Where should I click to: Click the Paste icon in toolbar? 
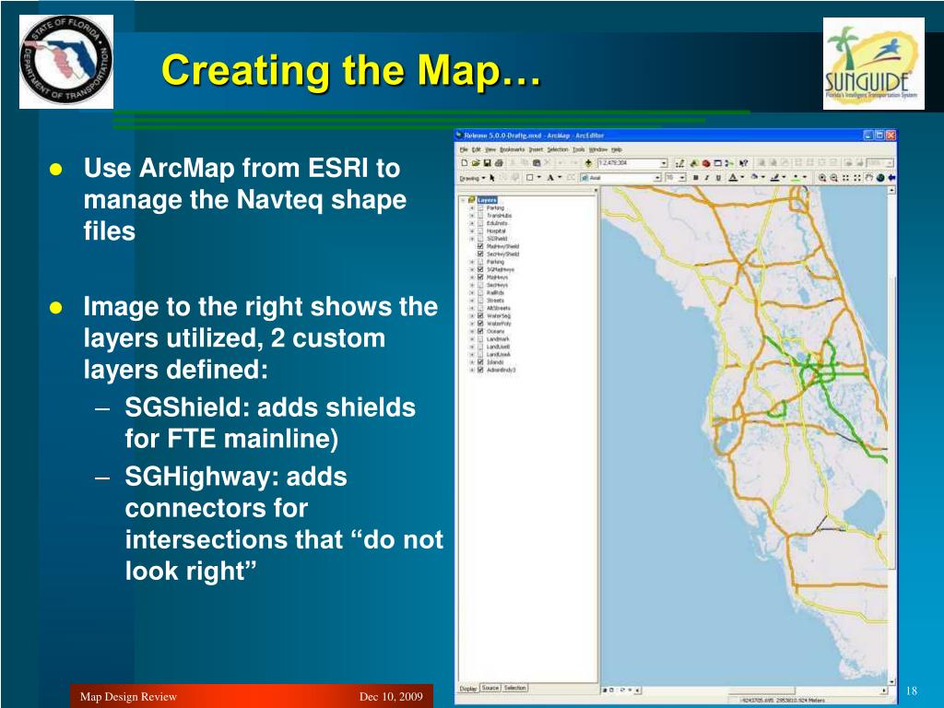[x=537, y=163]
